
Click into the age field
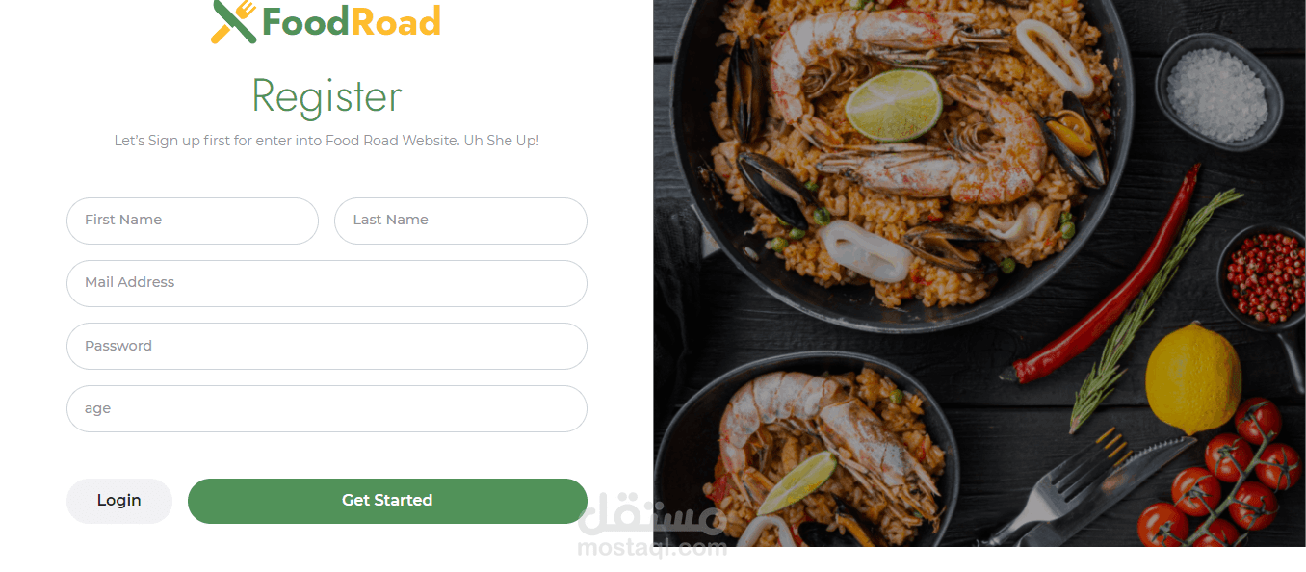pos(326,409)
